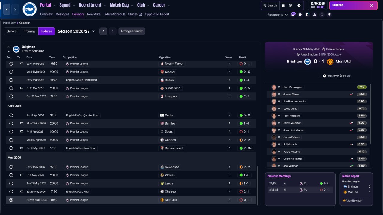Click the Brighton badge in match summary
This screenshot has height=215, width=383.
(x=308, y=62)
